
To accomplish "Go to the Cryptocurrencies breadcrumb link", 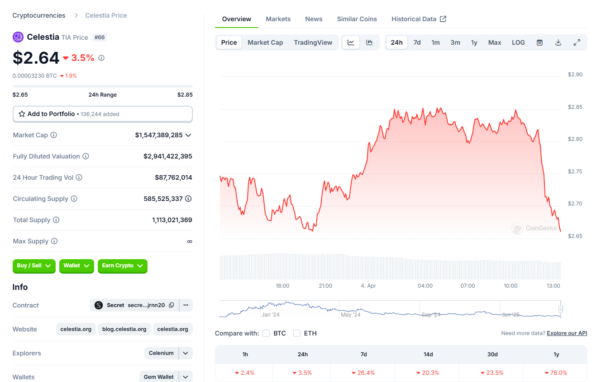I will (x=39, y=15).
